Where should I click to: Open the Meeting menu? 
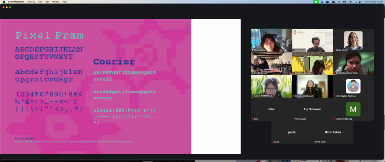(31, 2)
